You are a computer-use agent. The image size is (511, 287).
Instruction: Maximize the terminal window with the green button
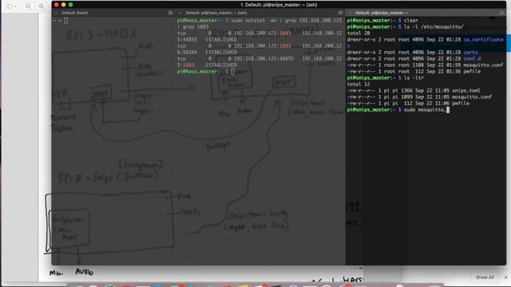pyautogui.click(x=71, y=5)
